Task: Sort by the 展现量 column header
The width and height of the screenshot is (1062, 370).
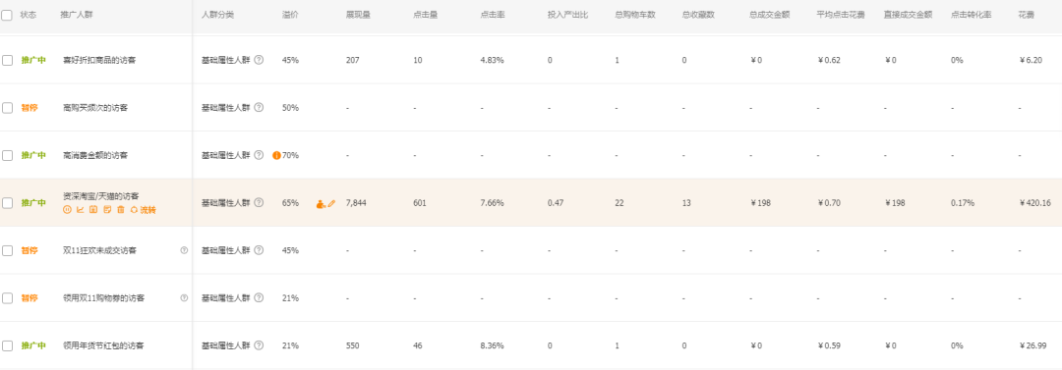Action: (x=358, y=14)
